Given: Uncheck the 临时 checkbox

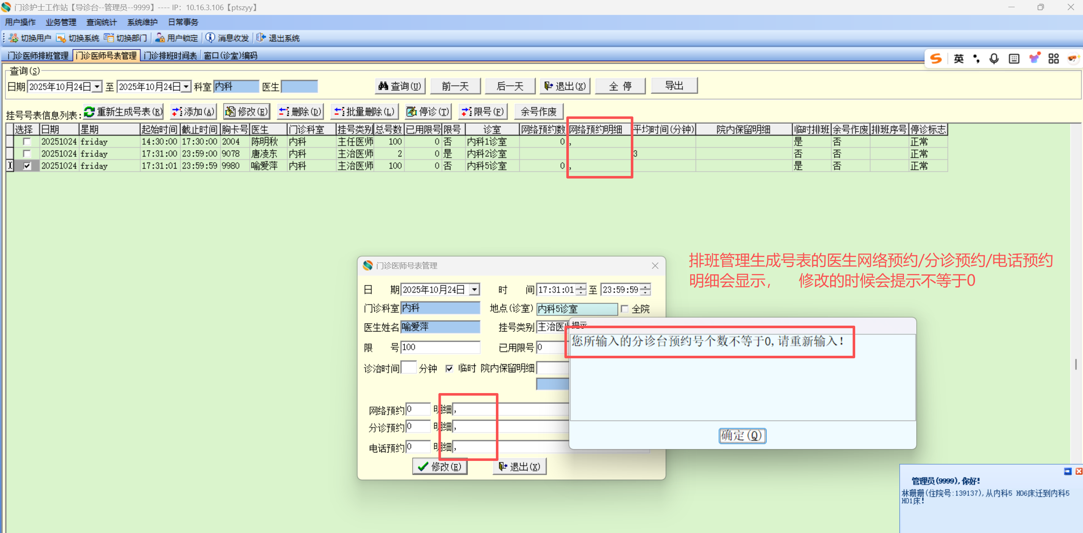Looking at the screenshot, I should click(x=449, y=368).
